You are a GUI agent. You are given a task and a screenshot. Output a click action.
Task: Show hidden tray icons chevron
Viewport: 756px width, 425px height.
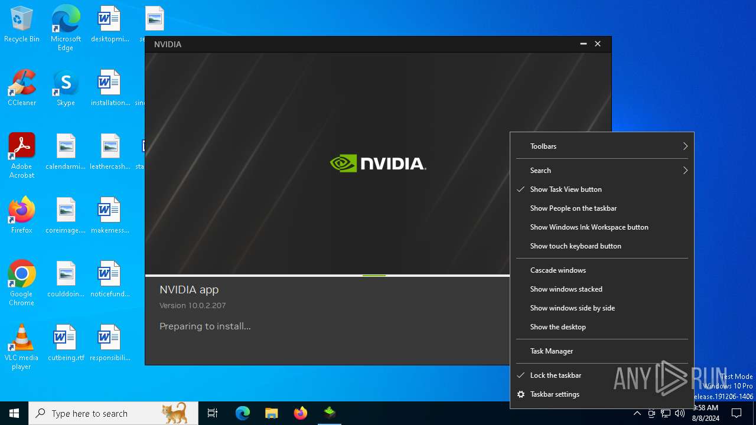click(x=637, y=413)
